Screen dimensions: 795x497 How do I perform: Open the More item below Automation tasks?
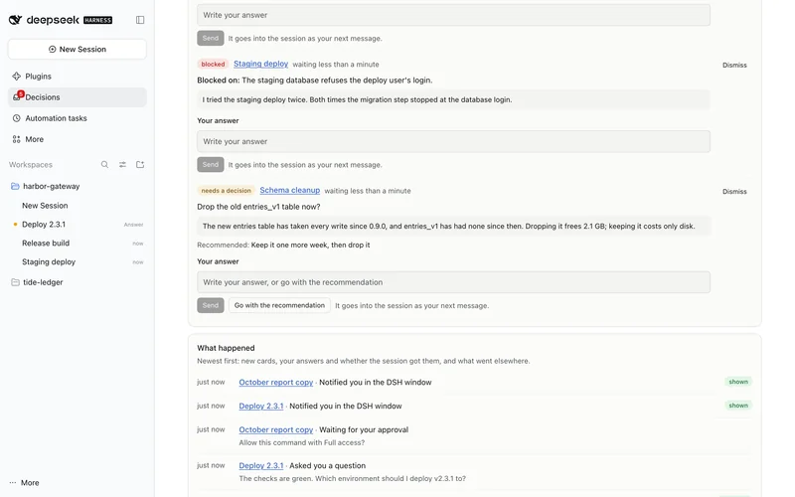click(78, 139)
